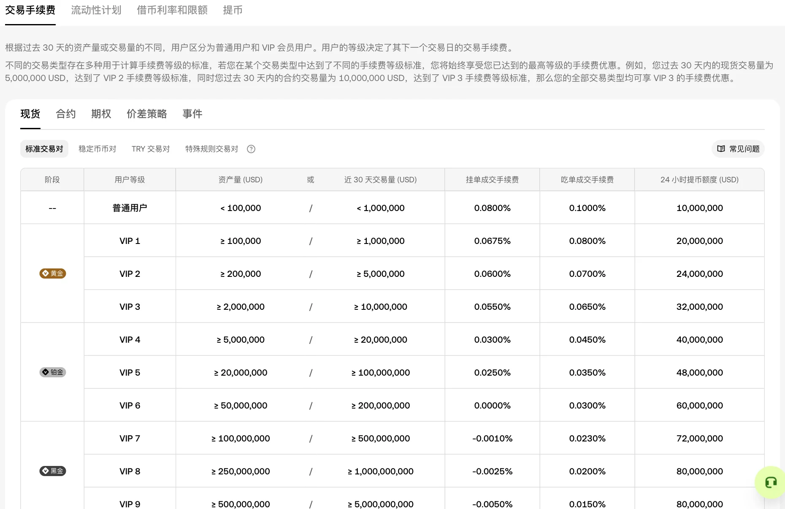This screenshot has height=509, width=785.
Task: Select the 现货 sub-tab
Action: tap(30, 114)
